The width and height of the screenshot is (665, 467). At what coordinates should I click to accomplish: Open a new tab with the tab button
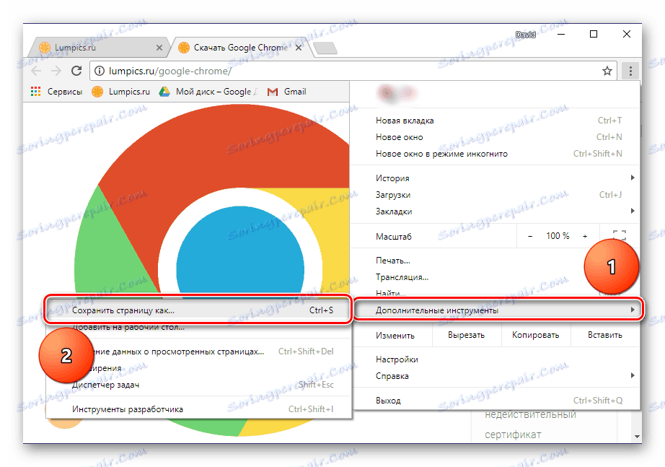[326, 48]
